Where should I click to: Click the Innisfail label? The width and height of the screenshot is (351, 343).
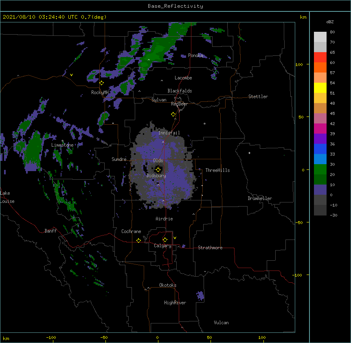tap(169, 133)
